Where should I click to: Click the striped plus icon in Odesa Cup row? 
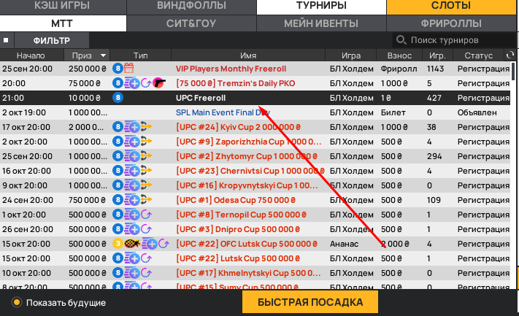click(132, 200)
